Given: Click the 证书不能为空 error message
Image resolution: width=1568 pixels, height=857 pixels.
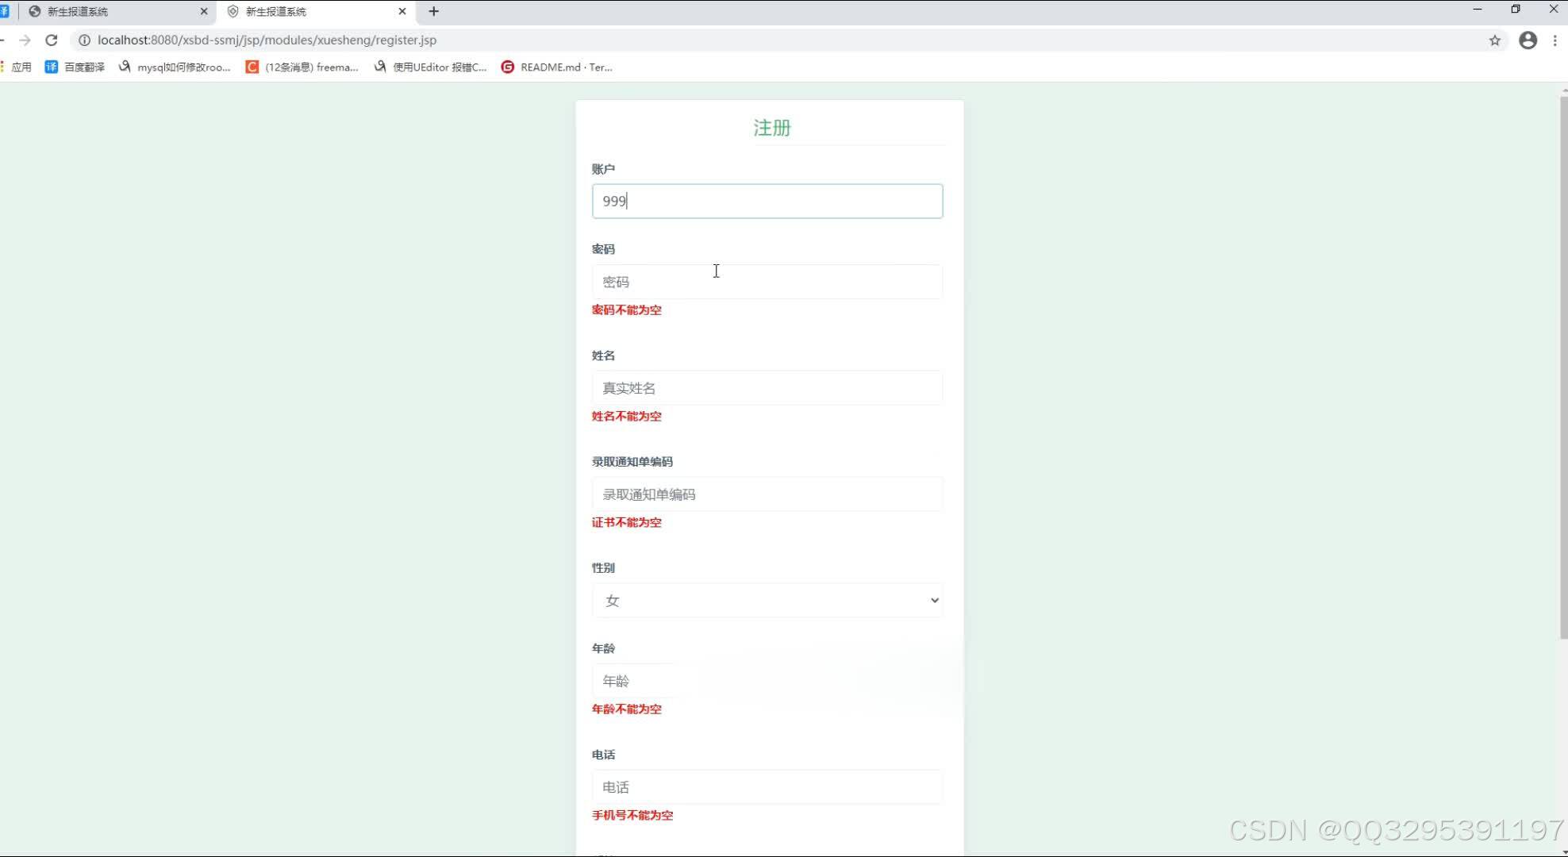Looking at the screenshot, I should 627,523.
